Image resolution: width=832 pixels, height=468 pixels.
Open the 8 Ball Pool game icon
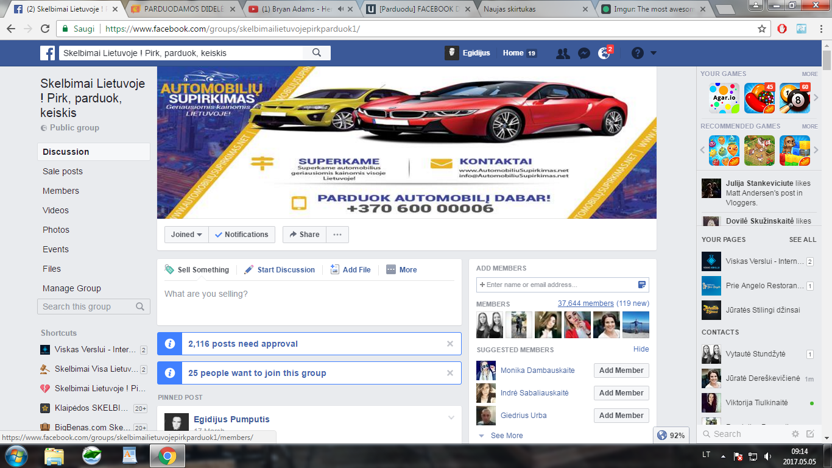(x=795, y=98)
